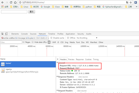This screenshot has width=139, height=93.
Task: View site info icon in address bar
Action: 20,3
